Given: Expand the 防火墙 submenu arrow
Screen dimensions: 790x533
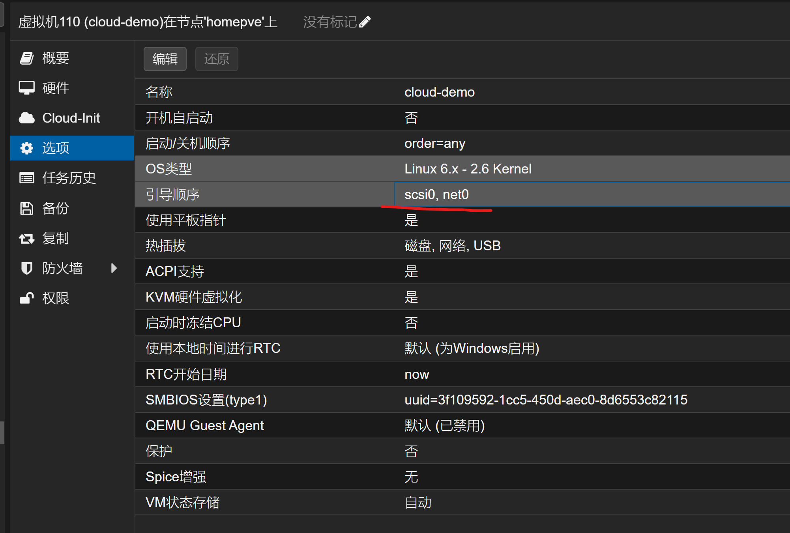Looking at the screenshot, I should [x=114, y=268].
